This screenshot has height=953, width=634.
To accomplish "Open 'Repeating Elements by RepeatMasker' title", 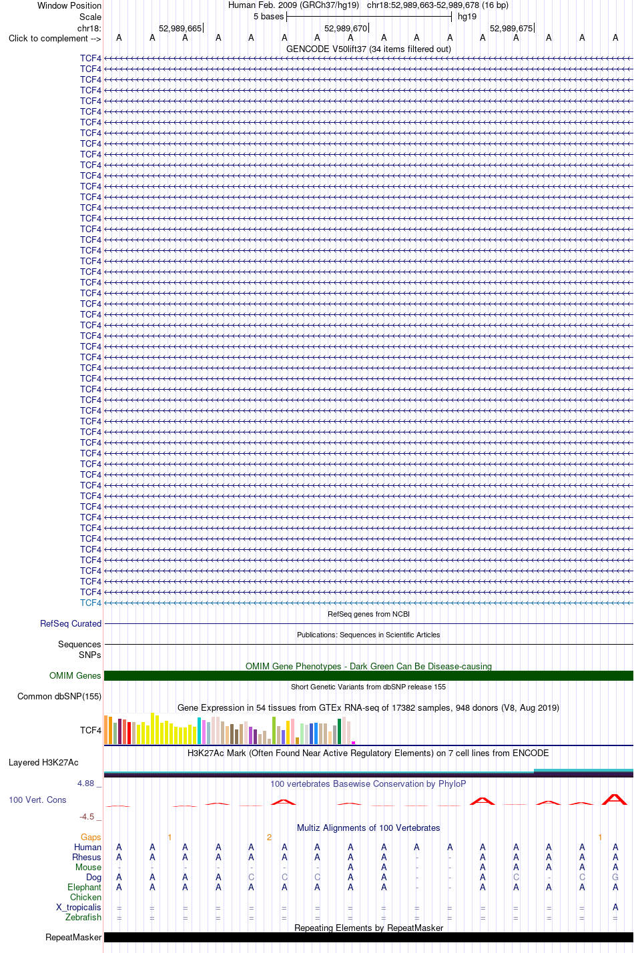I will [x=368, y=928].
